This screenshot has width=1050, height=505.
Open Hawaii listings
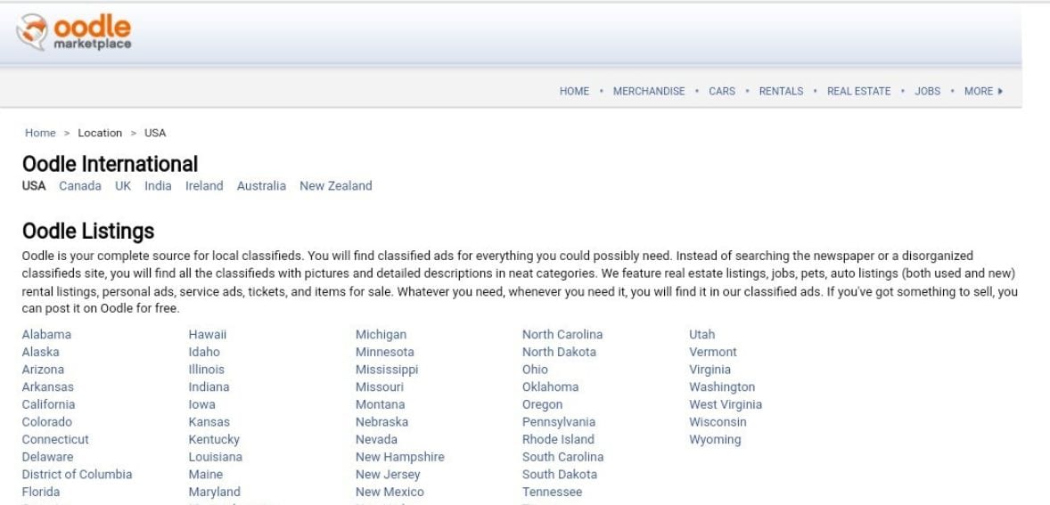point(208,334)
